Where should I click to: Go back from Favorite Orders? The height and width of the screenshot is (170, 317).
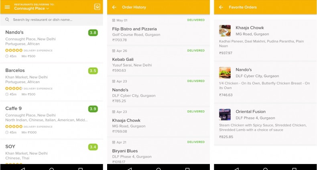click(221, 7)
